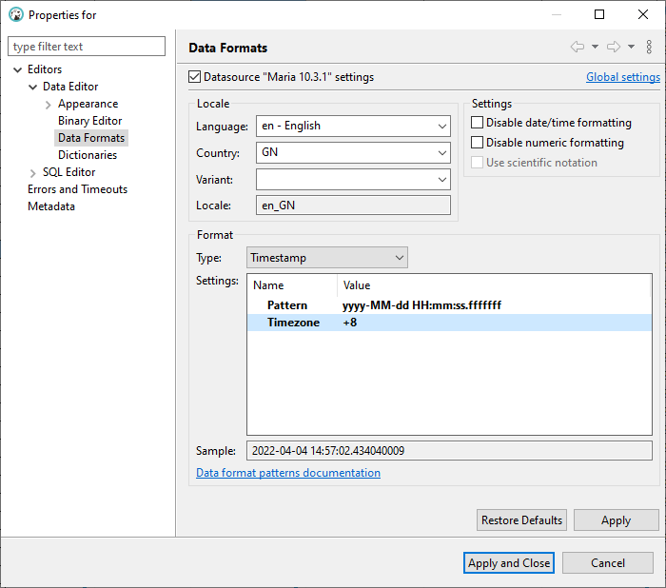Open the view menu three-dot icon

pos(649,47)
